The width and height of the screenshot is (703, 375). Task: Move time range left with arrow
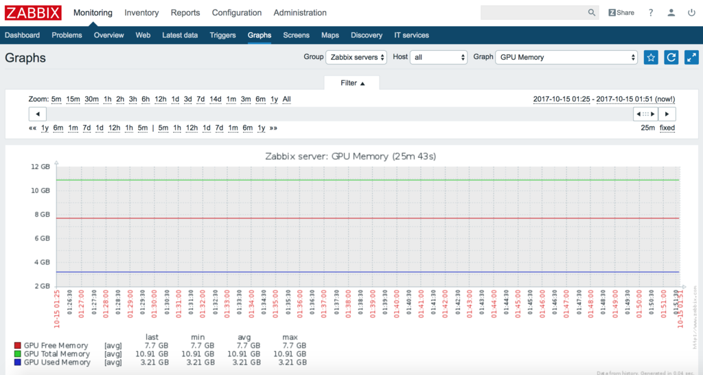[x=38, y=114]
